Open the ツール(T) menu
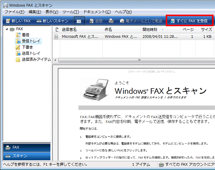Image resolution: width=215 pixels, height=170 pixels. (71, 12)
